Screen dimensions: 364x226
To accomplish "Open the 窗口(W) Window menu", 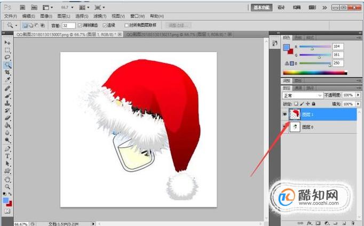I will (137, 16).
